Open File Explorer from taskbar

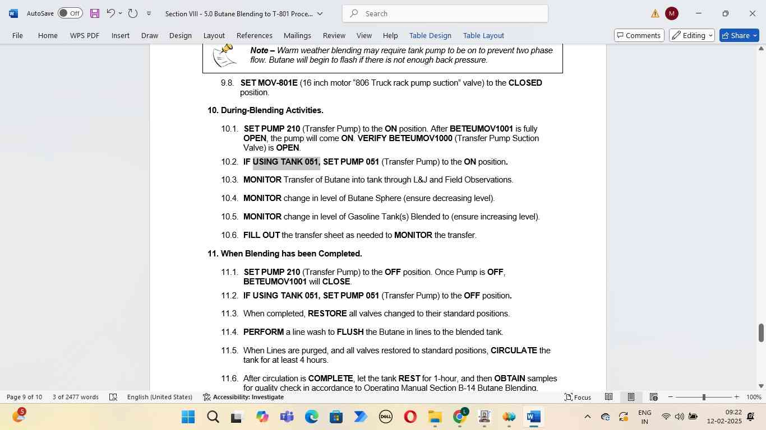[x=435, y=417]
